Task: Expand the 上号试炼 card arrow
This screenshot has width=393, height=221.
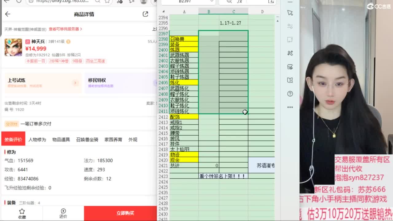Action: (75, 83)
